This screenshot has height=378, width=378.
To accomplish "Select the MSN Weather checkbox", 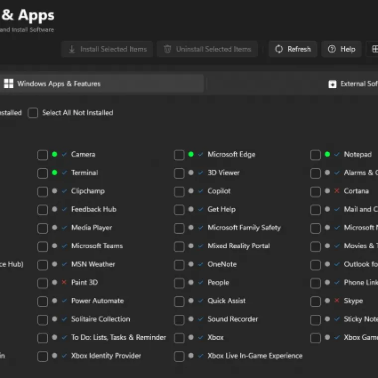I will (43, 265).
